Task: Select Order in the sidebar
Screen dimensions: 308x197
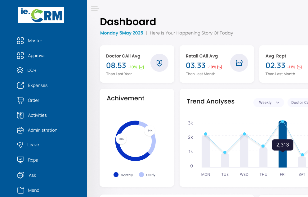Action: tap(33, 100)
